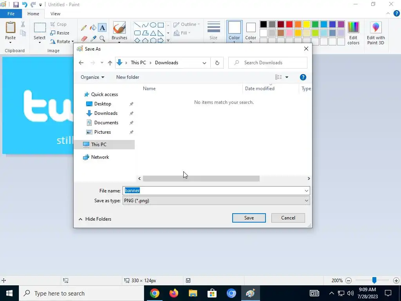The image size is (401, 301).
Task: Select the Magnifier tool in Paint
Action: (102, 39)
